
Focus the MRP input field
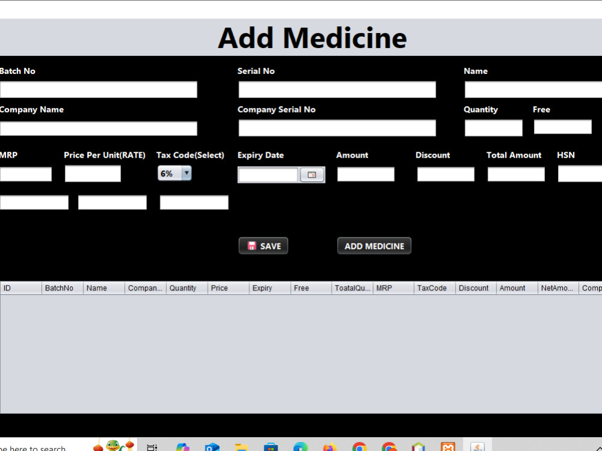26,174
